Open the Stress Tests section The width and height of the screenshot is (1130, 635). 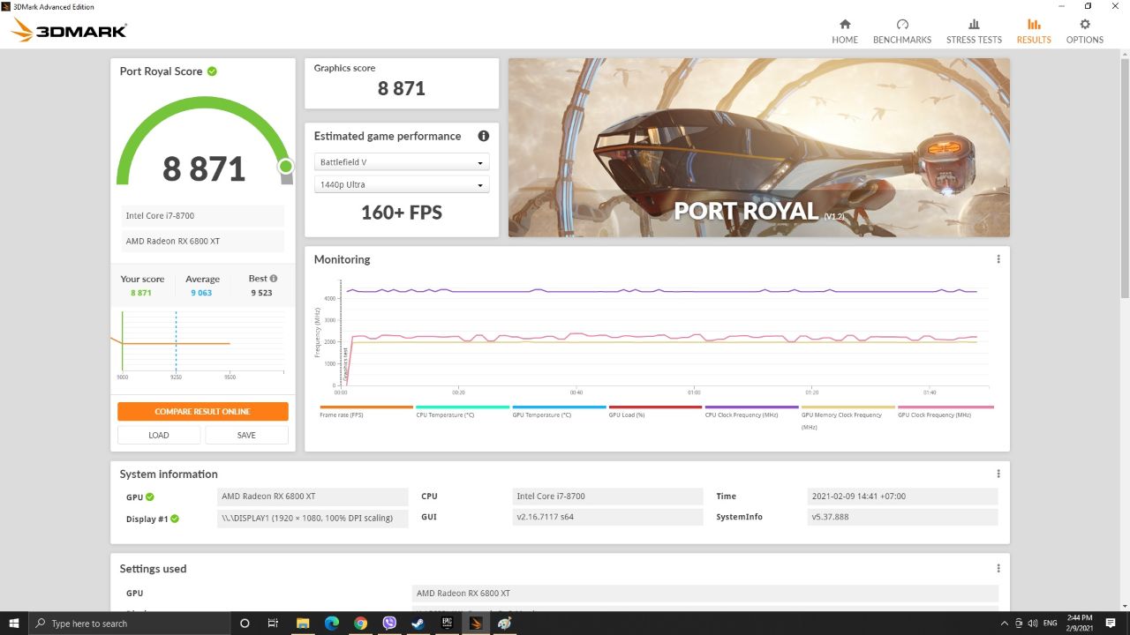[x=974, y=31]
